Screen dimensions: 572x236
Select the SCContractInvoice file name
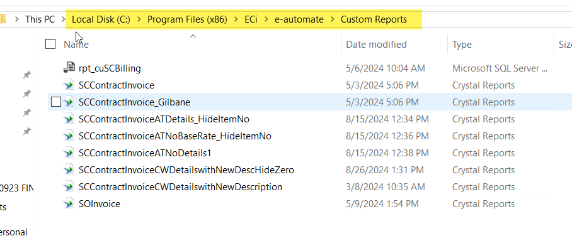(117, 85)
